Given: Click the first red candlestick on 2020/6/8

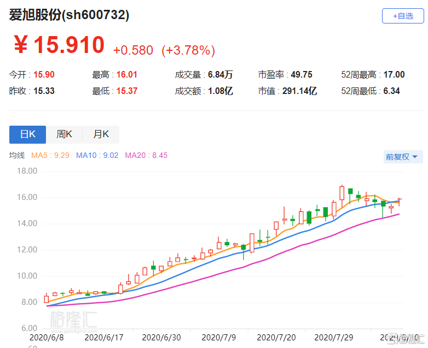Looking at the screenshot, I should 47,299.
